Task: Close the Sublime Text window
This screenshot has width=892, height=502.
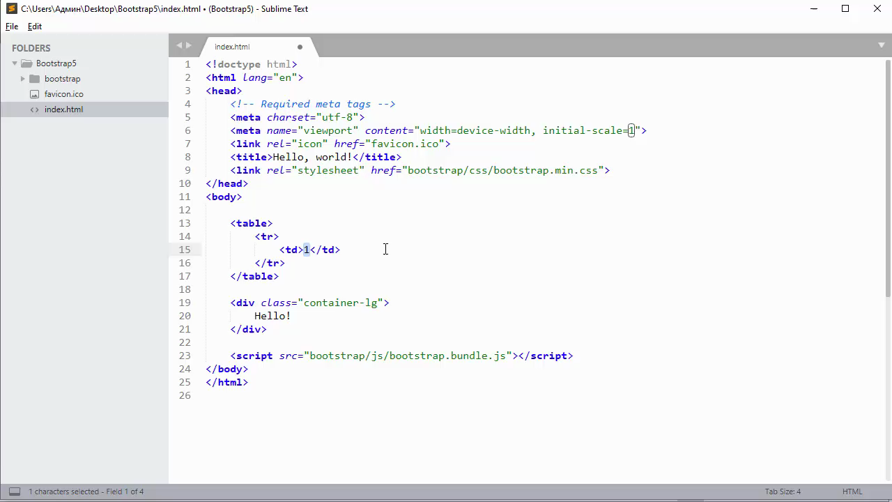Action: [x=877, y=9]
